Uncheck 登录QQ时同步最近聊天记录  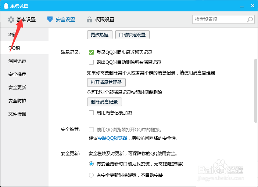coord(91,52)
